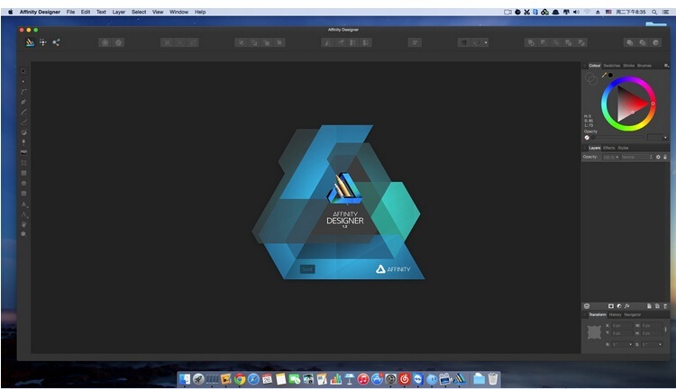The height and width of the screenshot is (389, 676).
Task: Open the Normal blend mode dropdown
Action: click(x=637, y=158)
